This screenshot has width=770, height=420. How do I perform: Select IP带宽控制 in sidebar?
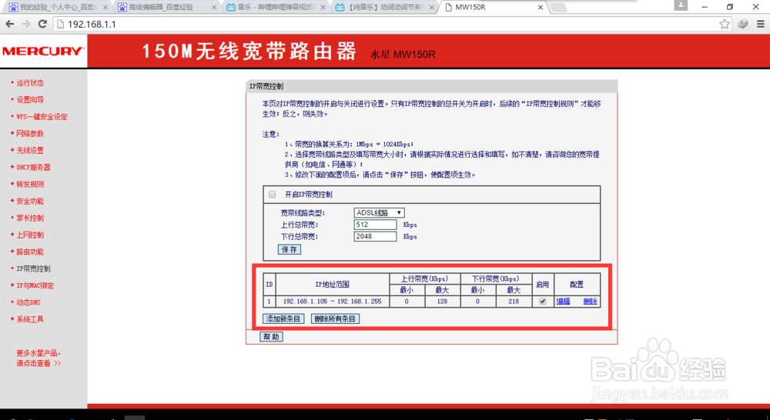33,269
